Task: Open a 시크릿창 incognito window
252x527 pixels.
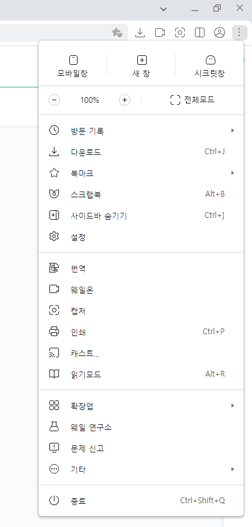Action: coord(210,67)
